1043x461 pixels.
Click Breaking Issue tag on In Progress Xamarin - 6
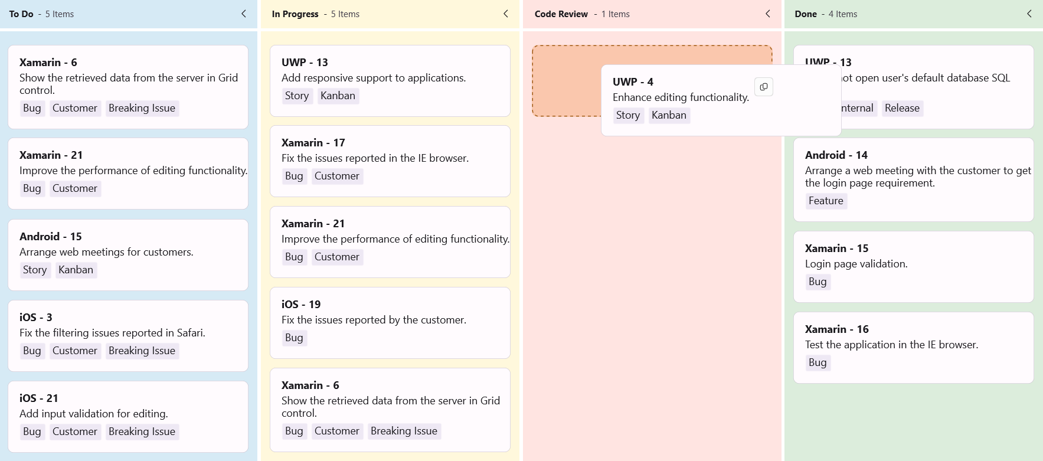tap(404, 431)
